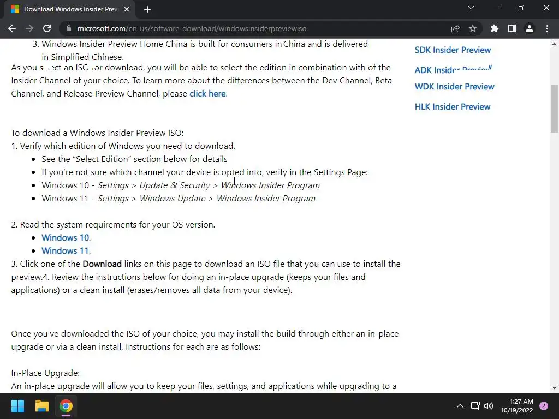Bookmark this page with the star icon
This screenshot has width=559, height=419.
coord(472,28)
